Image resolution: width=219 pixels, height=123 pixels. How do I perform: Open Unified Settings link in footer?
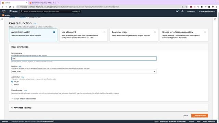click(48, 122)
